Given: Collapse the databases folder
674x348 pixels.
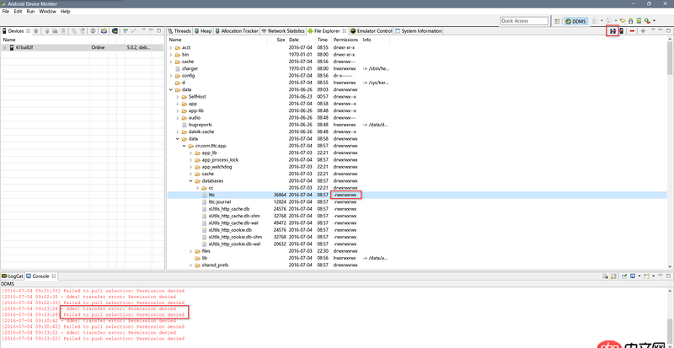Looking at the screenshot, I should (x=190, y=179).
